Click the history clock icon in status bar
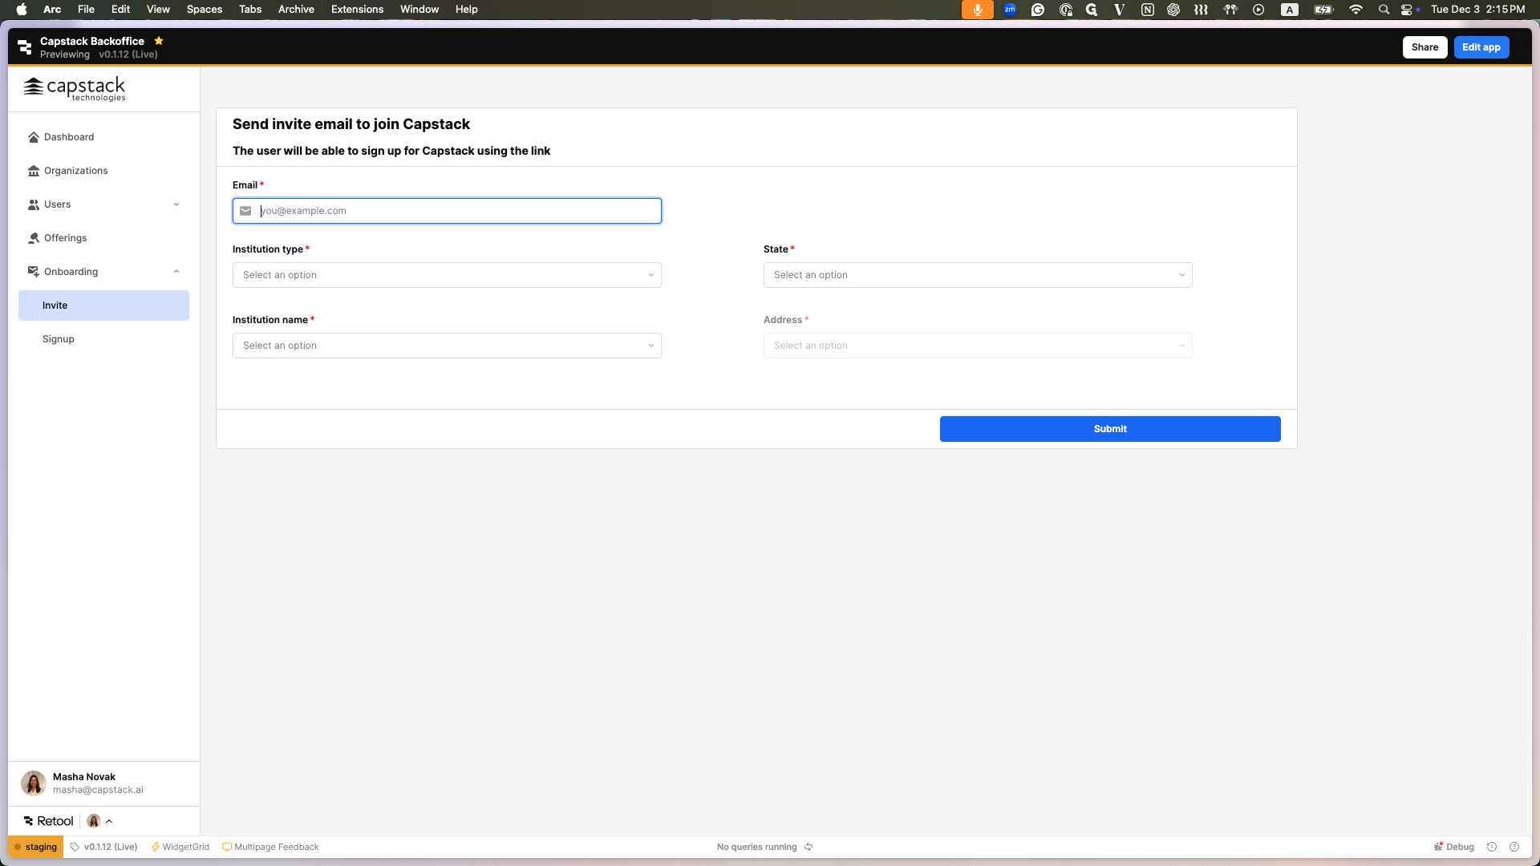The height and width of the screenshot is (866, 1540). click(1492, 847)
